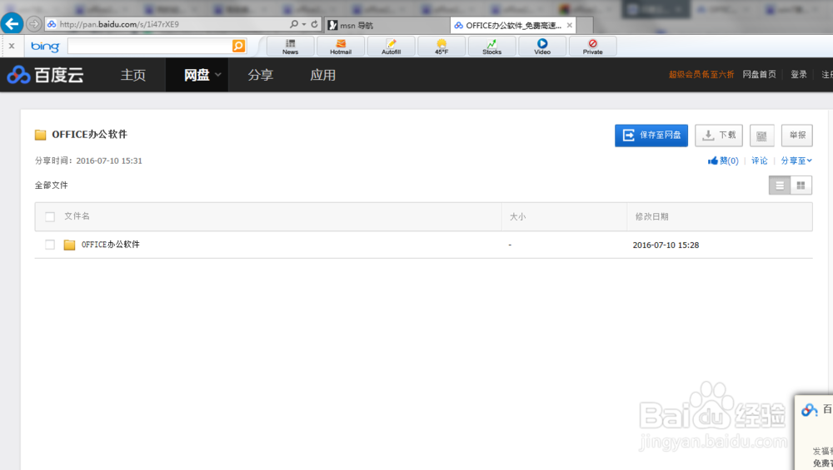Click the Autofill toolbar button

click(391, 46)
